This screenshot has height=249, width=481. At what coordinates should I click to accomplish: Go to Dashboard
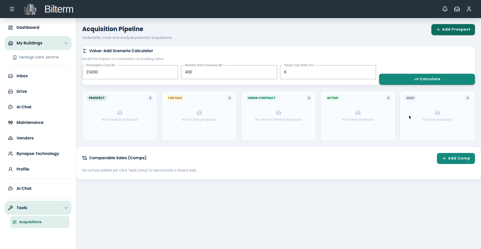38,28
